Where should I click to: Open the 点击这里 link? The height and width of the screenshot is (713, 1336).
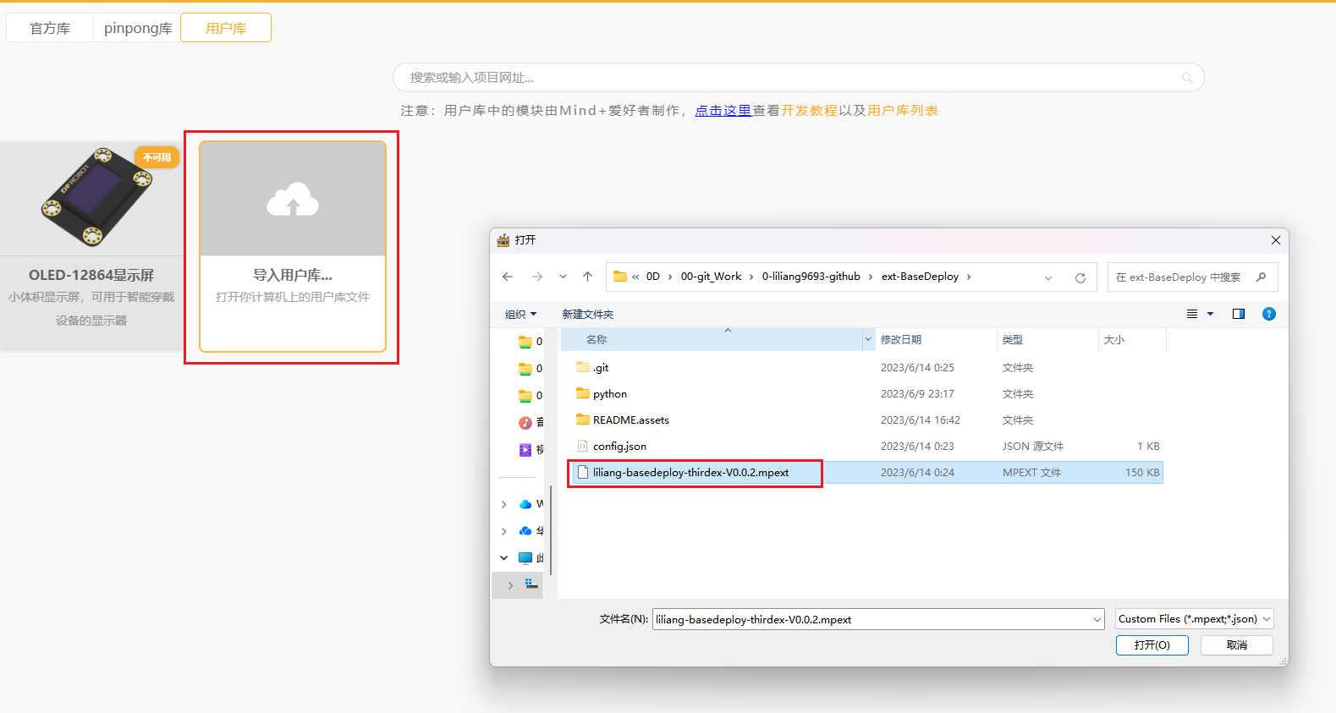723,111
